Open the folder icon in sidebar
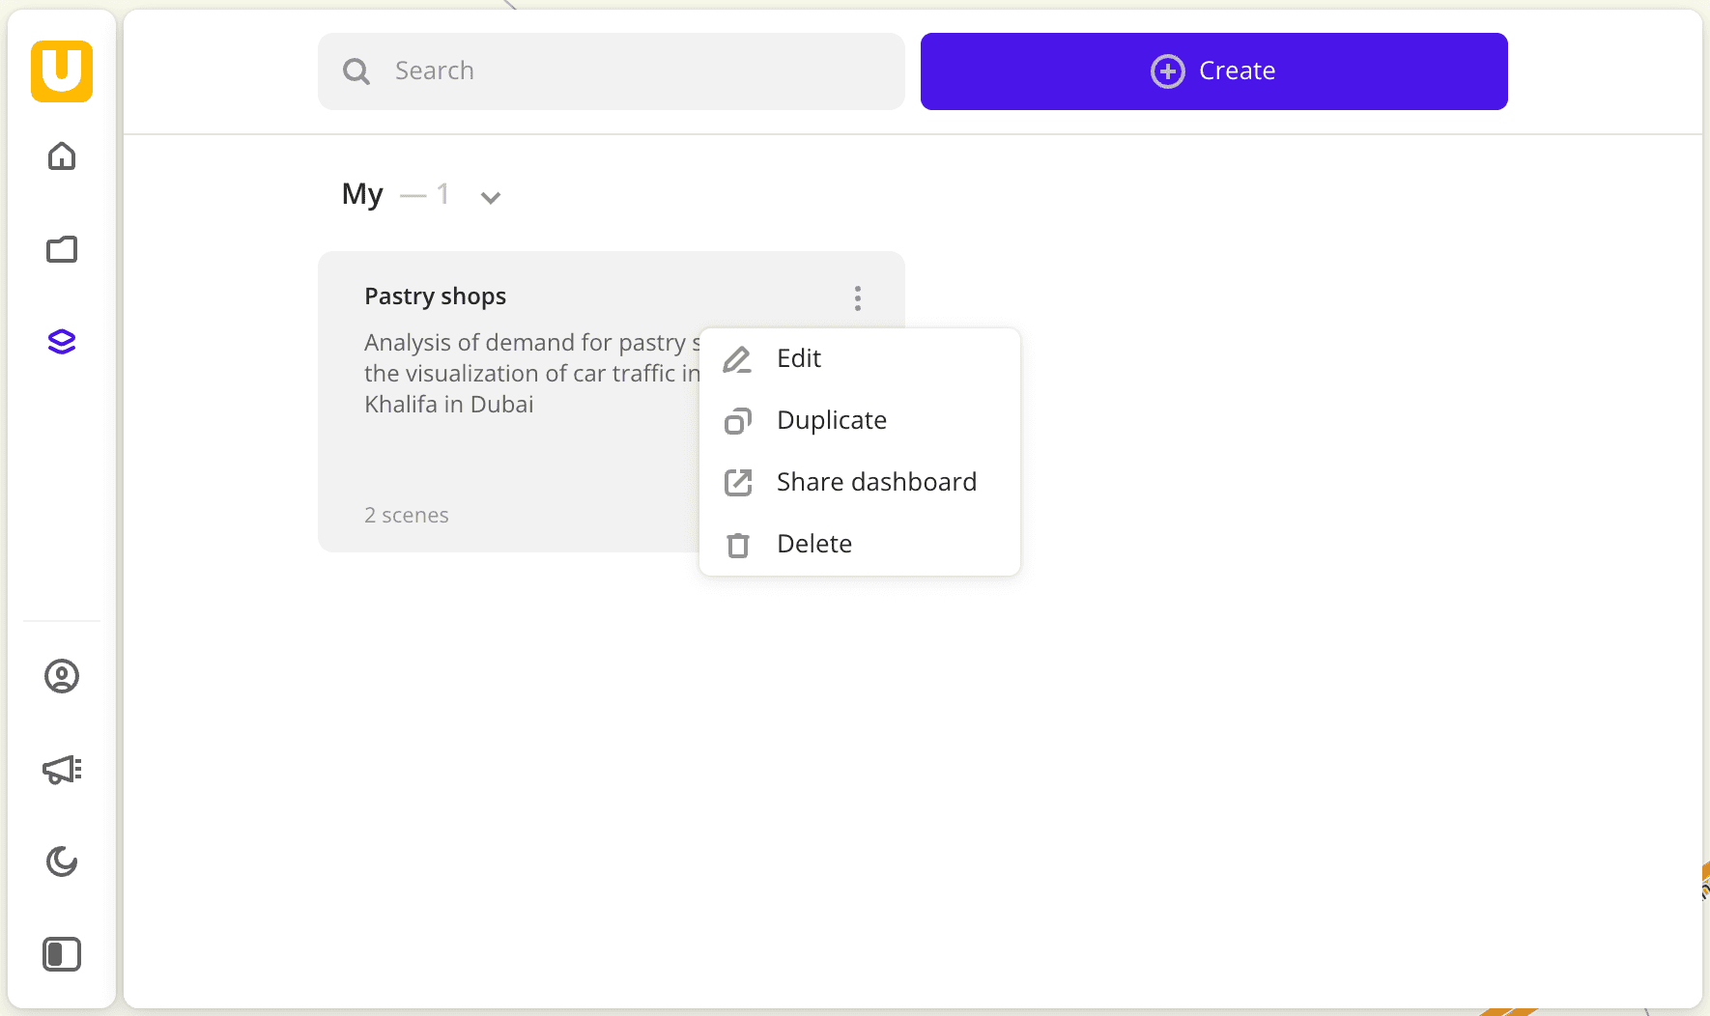The height and width of the screenshot is (1016, 1710). [62, 249]
